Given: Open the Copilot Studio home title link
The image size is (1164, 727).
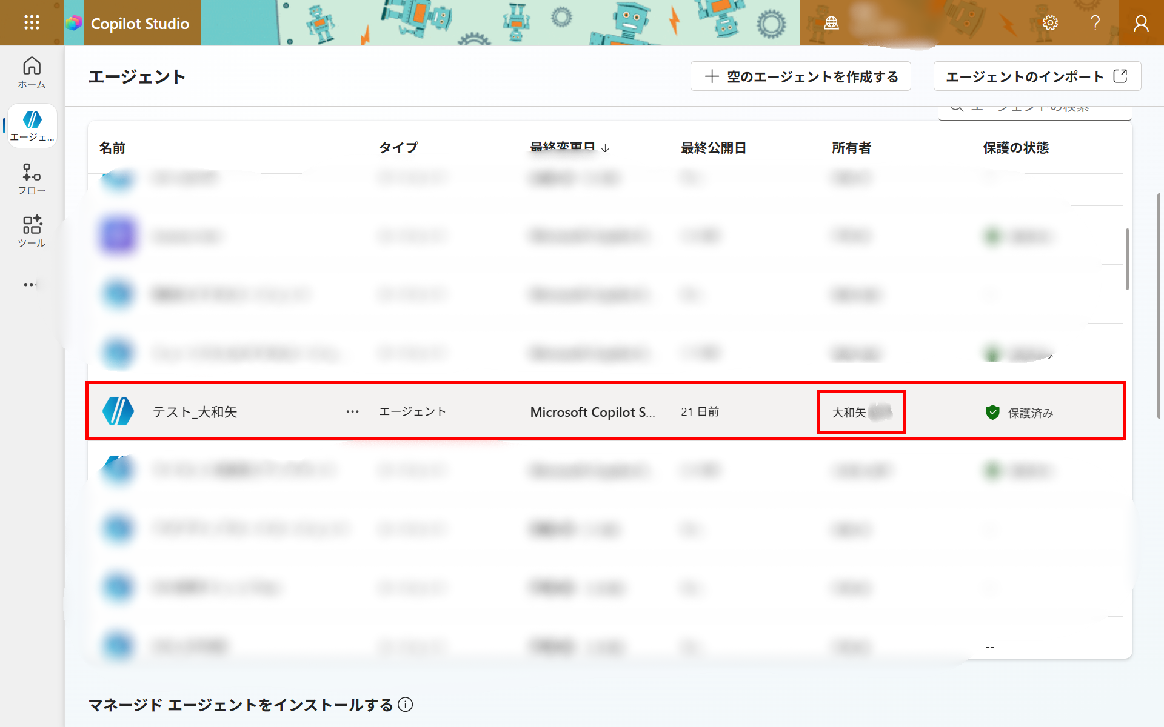Looking at the screenshot, I should (x=140, y=24).
